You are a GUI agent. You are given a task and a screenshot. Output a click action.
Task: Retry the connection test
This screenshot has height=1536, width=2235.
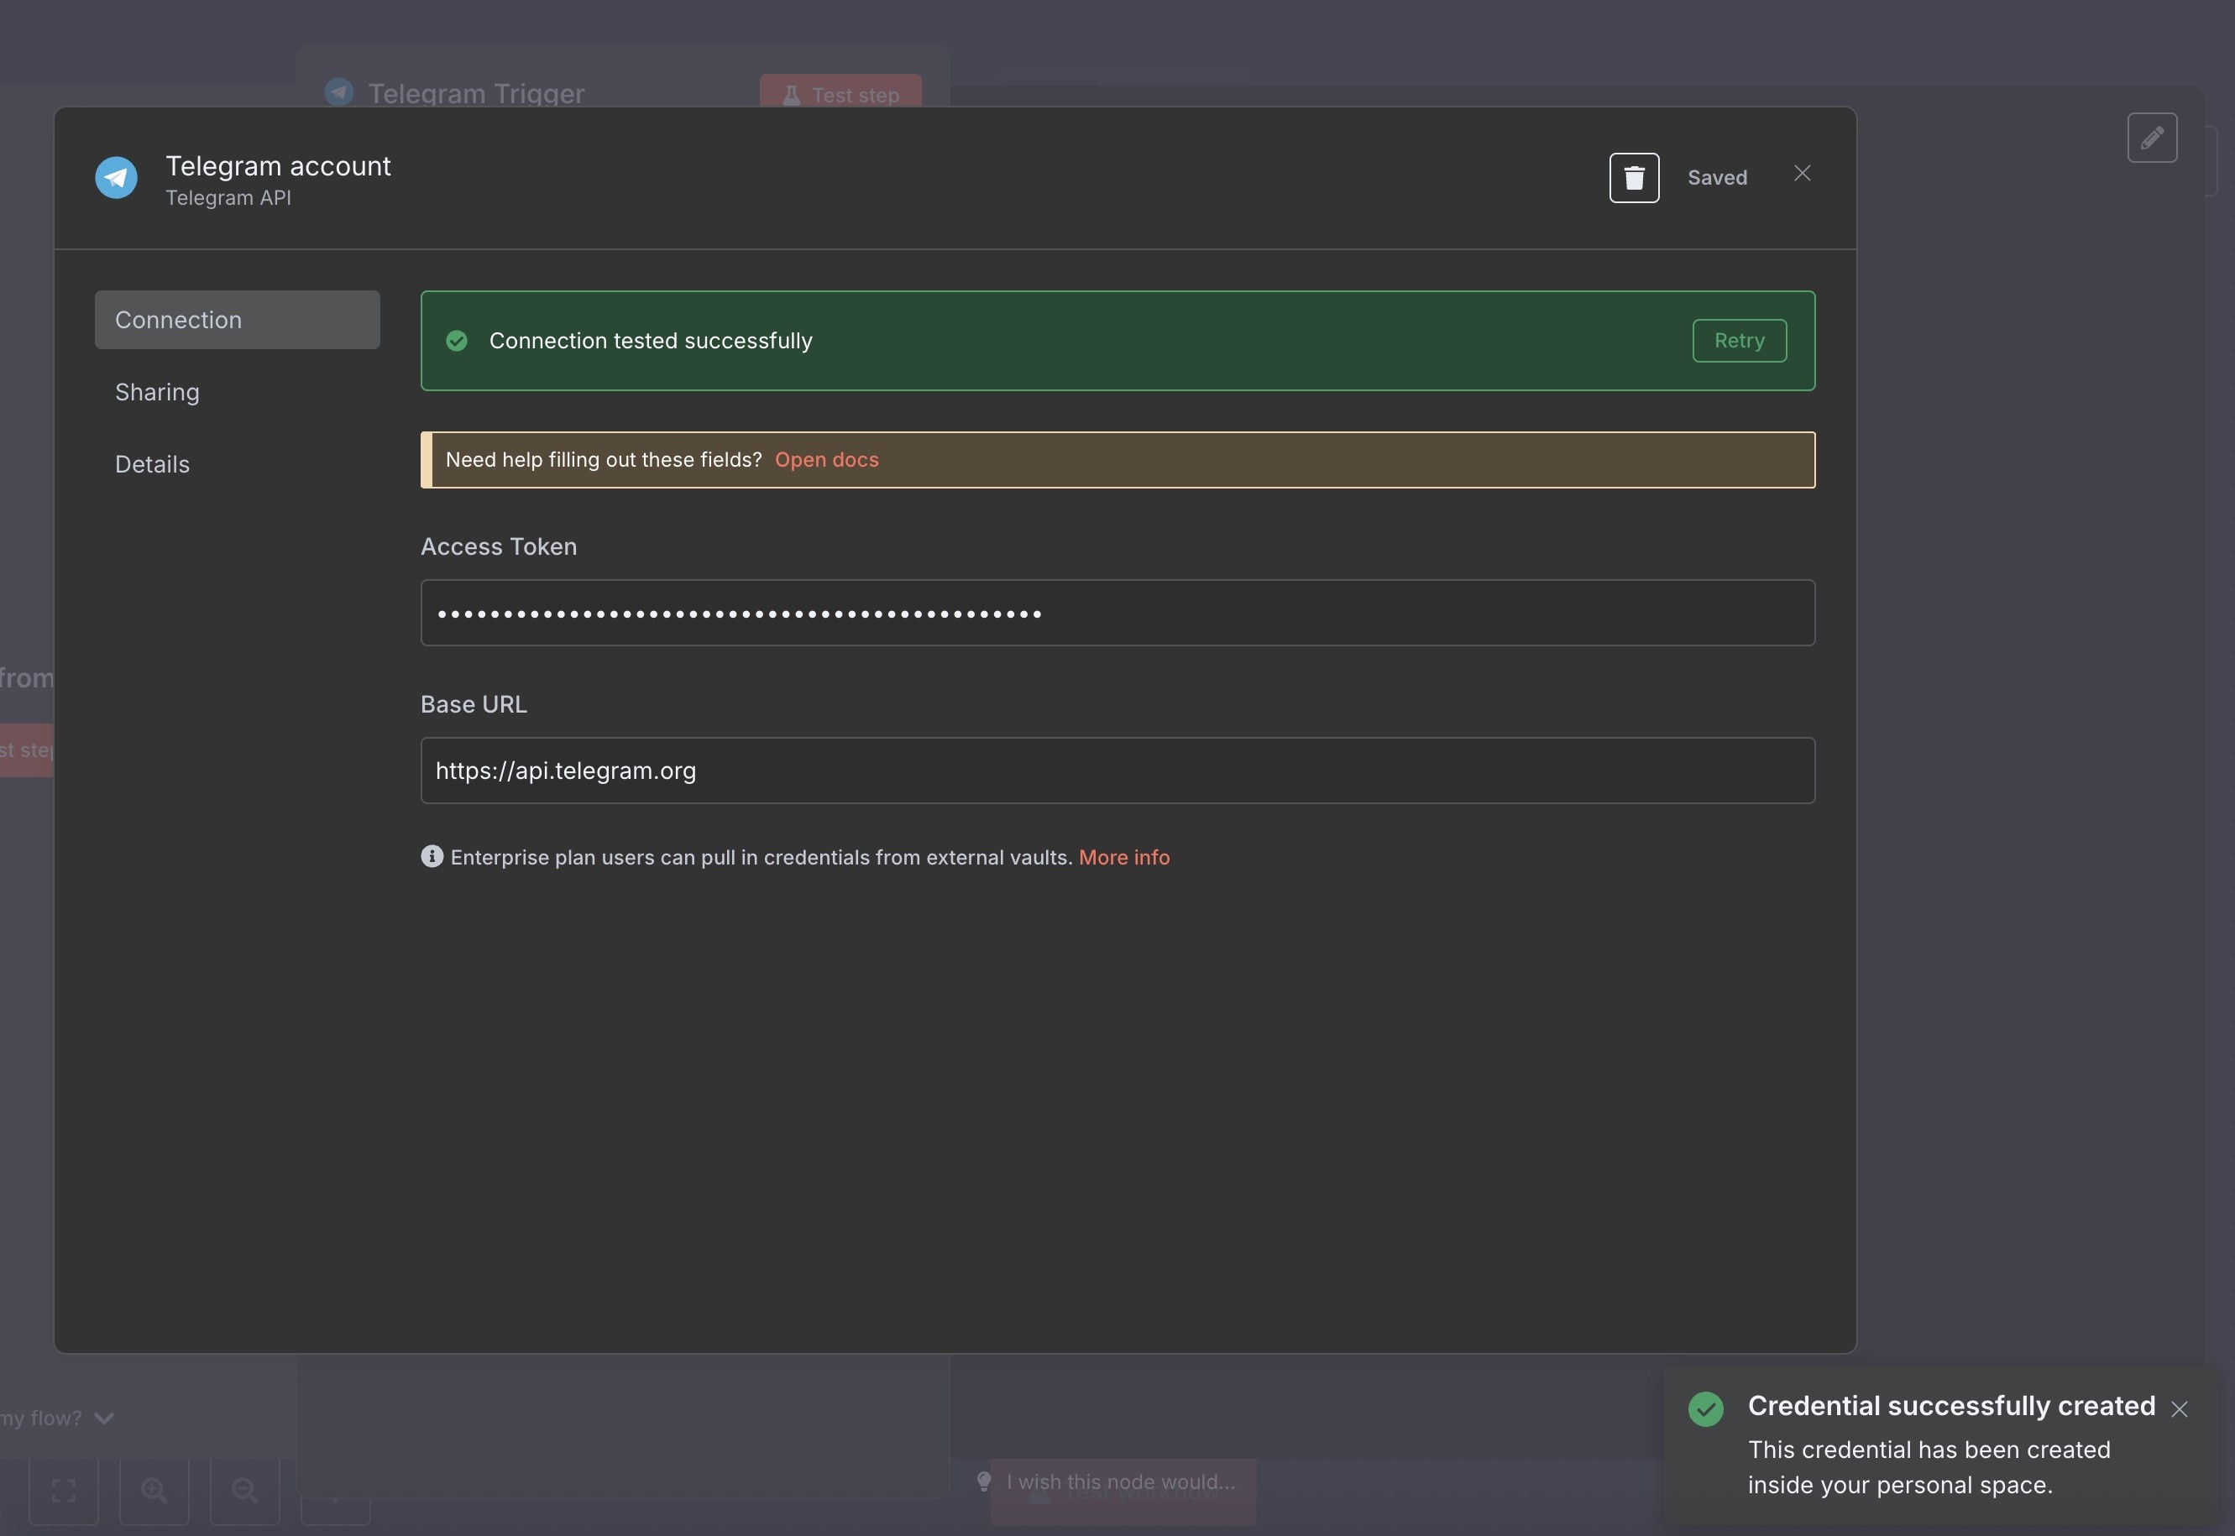[1738, 341]
